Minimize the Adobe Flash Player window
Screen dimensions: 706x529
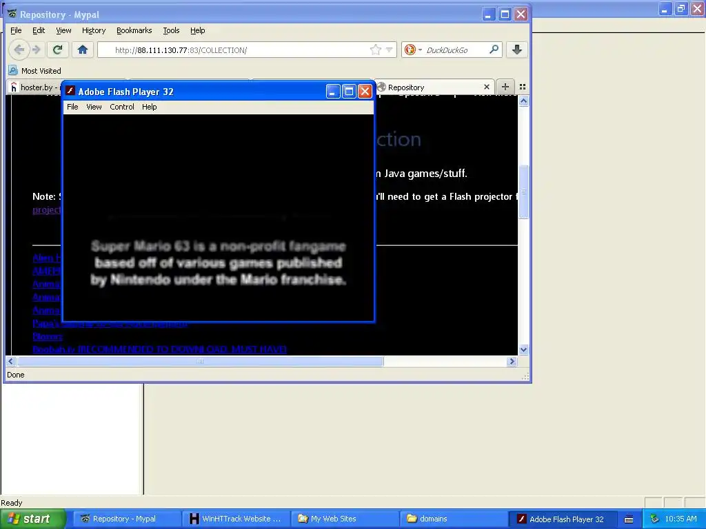pyautogui.click(x=333, y=92)
